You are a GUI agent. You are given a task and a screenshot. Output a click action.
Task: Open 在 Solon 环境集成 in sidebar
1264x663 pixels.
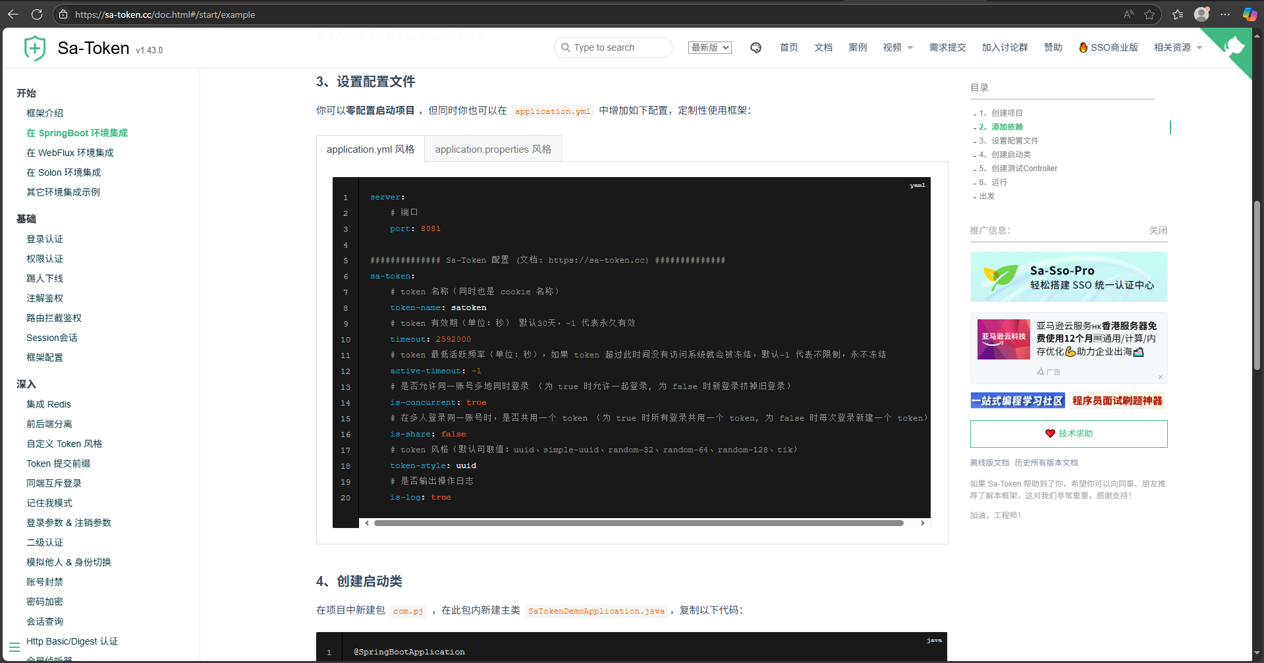coord(64,172)
